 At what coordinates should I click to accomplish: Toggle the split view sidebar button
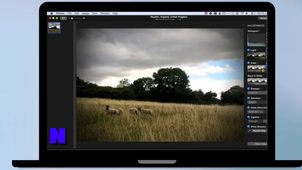pyautogui.click(x=63, y=18)
